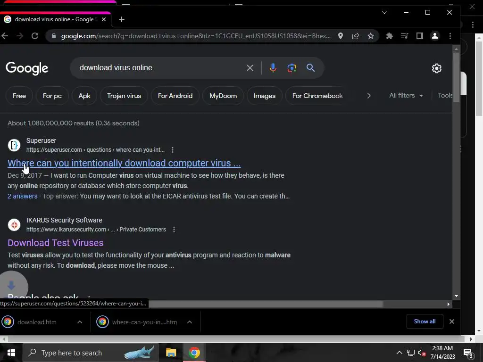
Task: Open the download.htm downloaded file
Action: point(37,322)
